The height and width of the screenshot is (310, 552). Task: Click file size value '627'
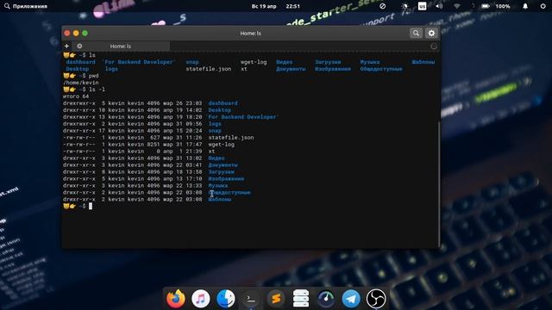point(155,138)
